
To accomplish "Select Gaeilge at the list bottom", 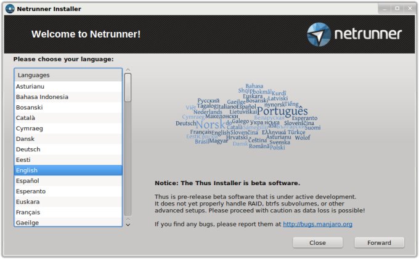I will click(68, 222).
